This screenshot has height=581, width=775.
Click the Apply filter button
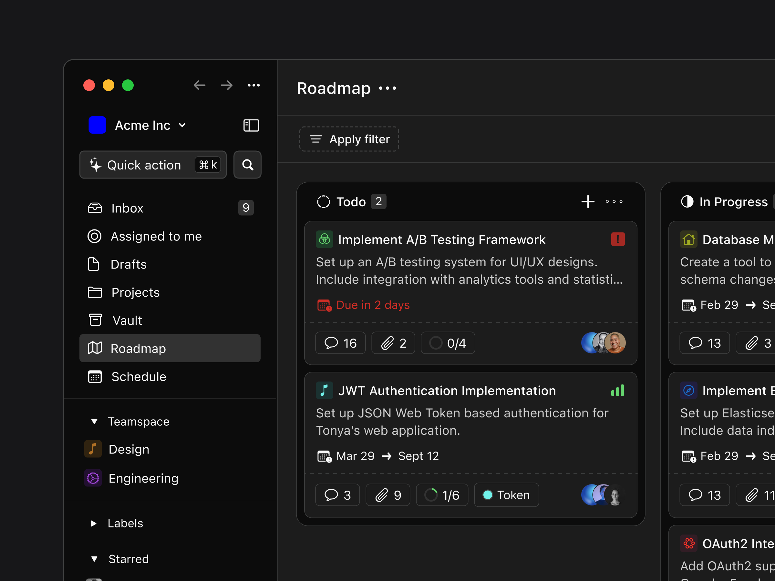pos(349,139)
